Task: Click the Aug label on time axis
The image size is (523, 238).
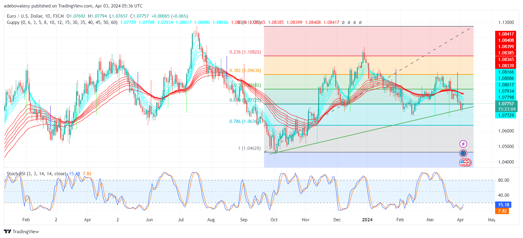Action: tap(211, 220)
